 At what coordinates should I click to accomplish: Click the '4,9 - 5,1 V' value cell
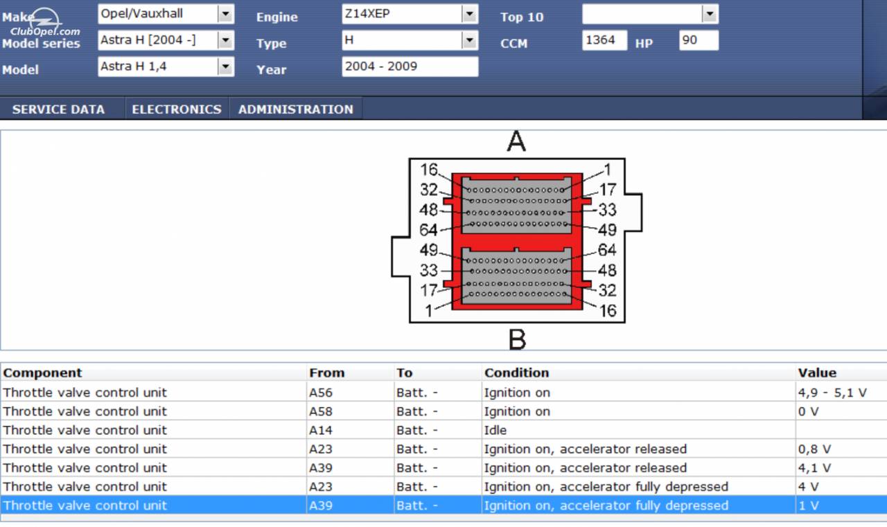coord(841,393)
